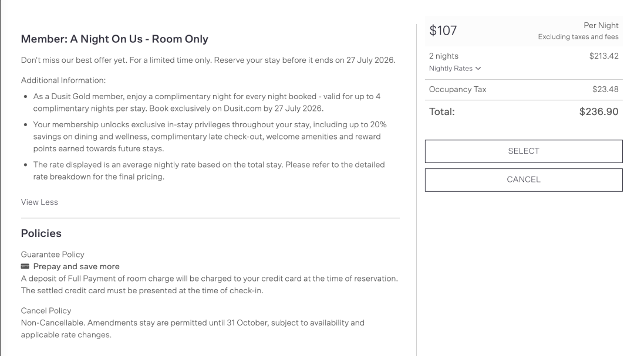
Task: Click the $236.90 total amount
Action: [599, 111]
